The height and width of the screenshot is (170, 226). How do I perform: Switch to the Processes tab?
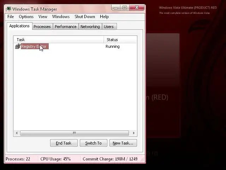42,27
